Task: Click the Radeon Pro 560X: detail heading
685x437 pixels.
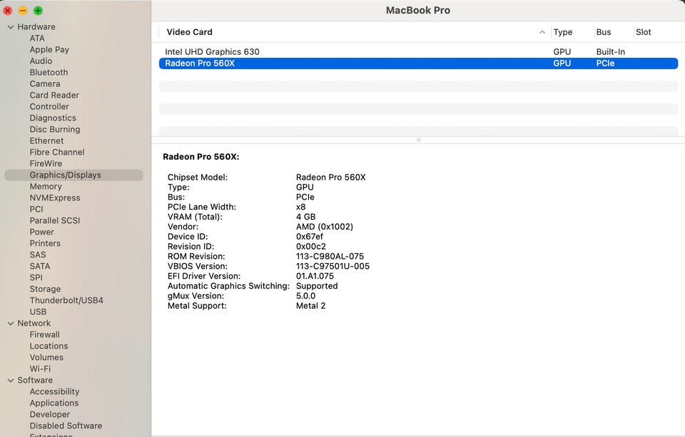Action: tap(201, 157)
